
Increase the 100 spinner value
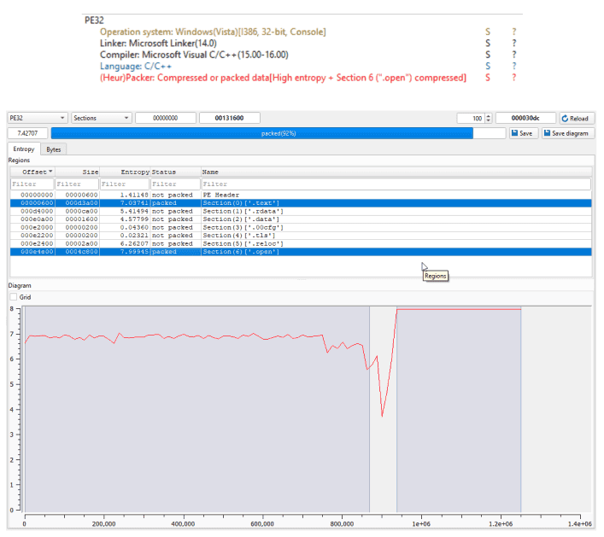click(488, 116)
